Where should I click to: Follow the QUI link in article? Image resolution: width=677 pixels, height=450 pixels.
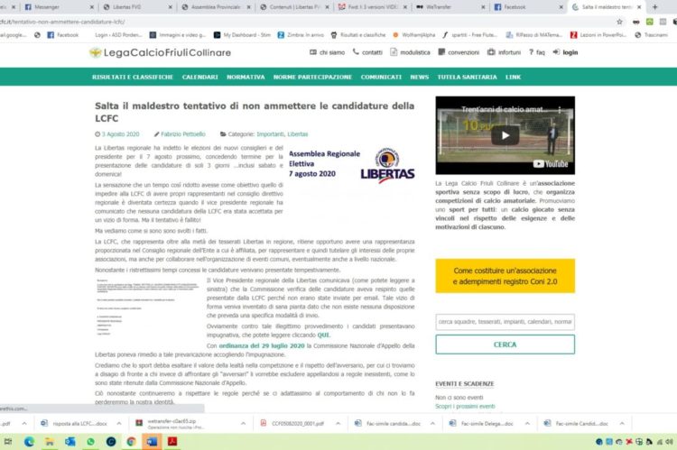point(323,335)
